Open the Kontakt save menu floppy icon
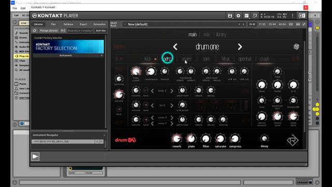The width and height of the screenshot is (332, 187). click(x=230, y=16)
